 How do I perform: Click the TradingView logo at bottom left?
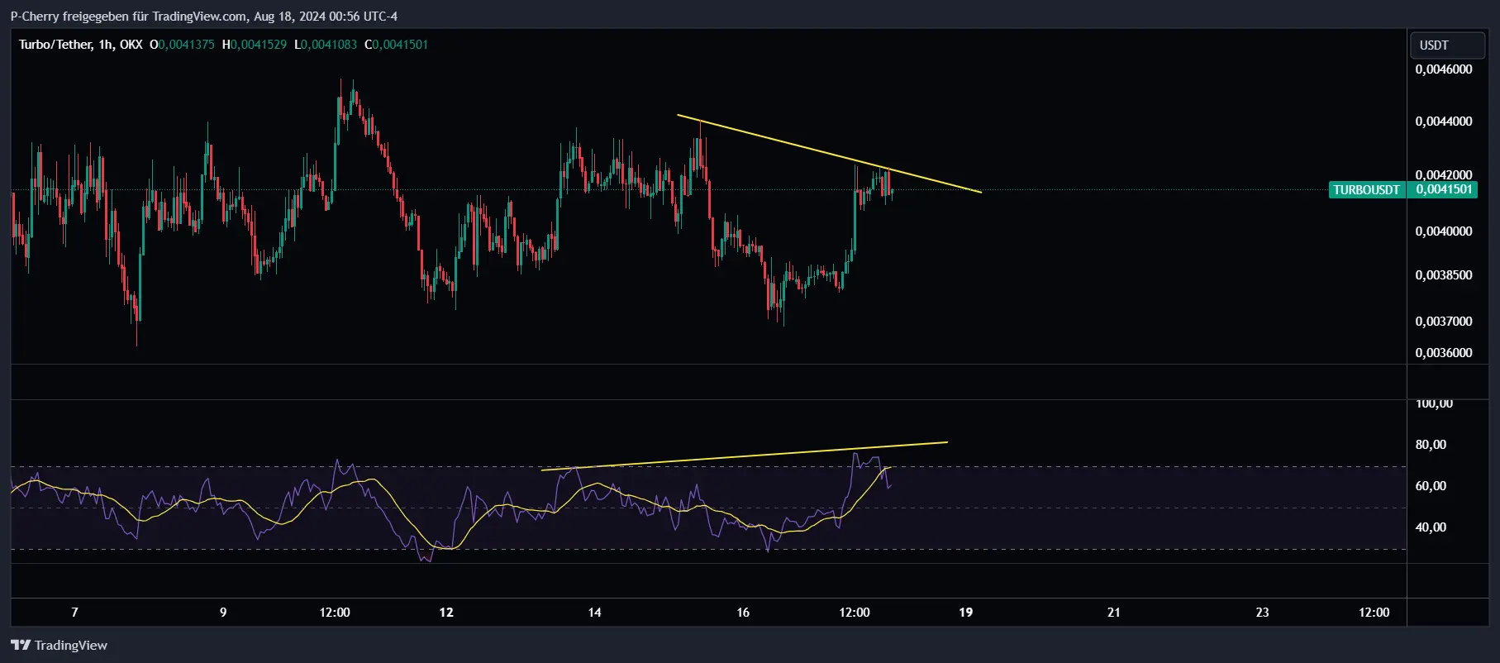click(x=59, y=646)
